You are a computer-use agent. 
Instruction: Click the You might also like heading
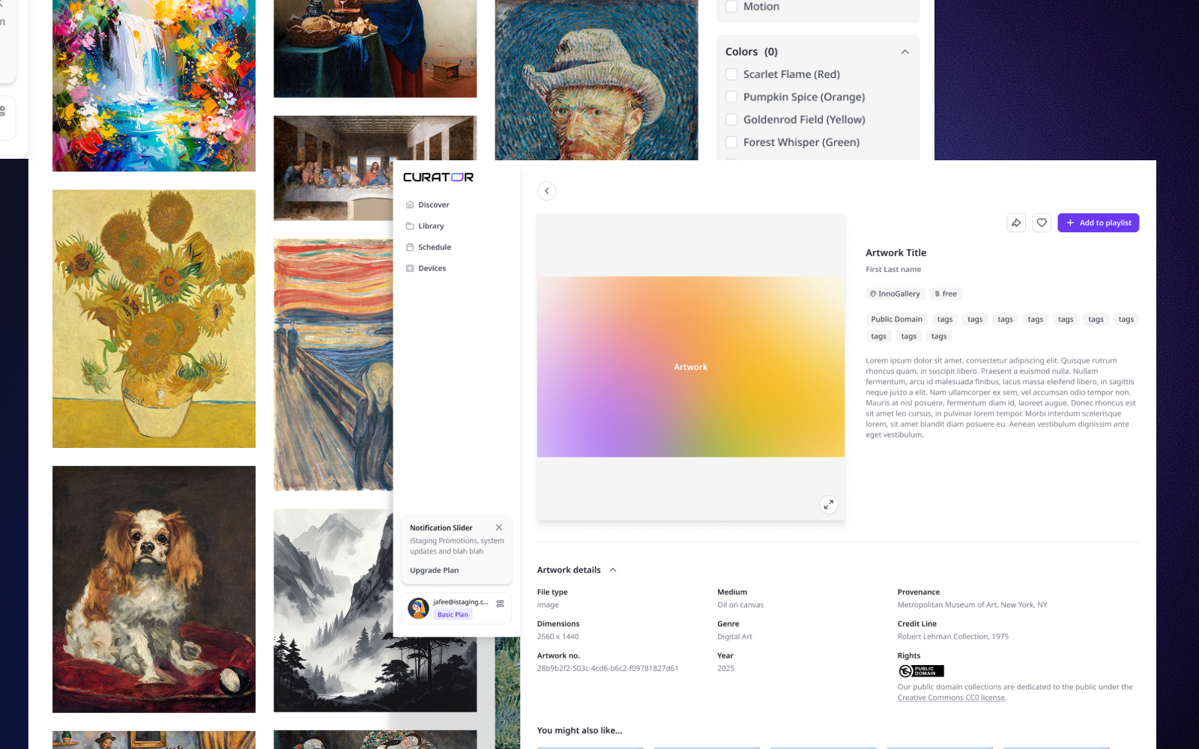pos(579,730)
